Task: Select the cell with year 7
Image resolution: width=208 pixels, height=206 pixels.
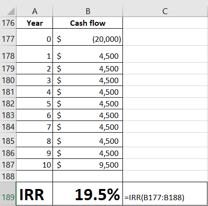Action: [x=35, y=127]
